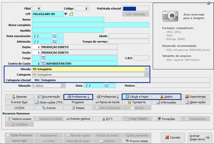This screenshot has width=214, height=144.
Task: Click the disabled eSocial button
Action: point(137,108)
